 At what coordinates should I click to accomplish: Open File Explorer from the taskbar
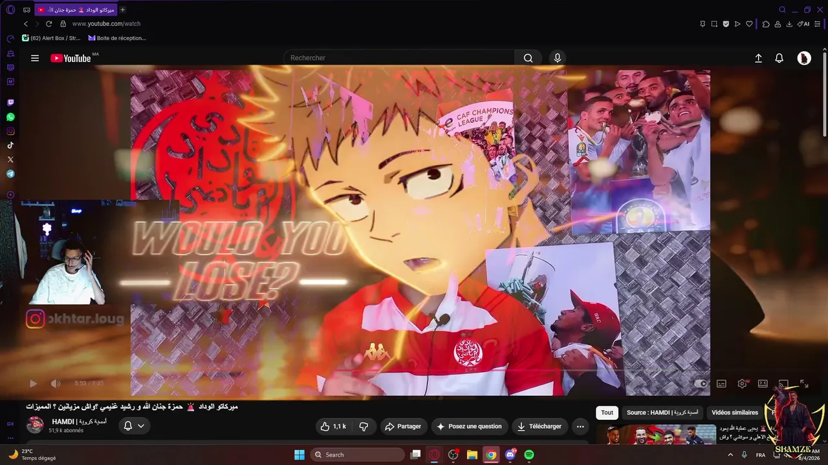[x=472, y=455]
